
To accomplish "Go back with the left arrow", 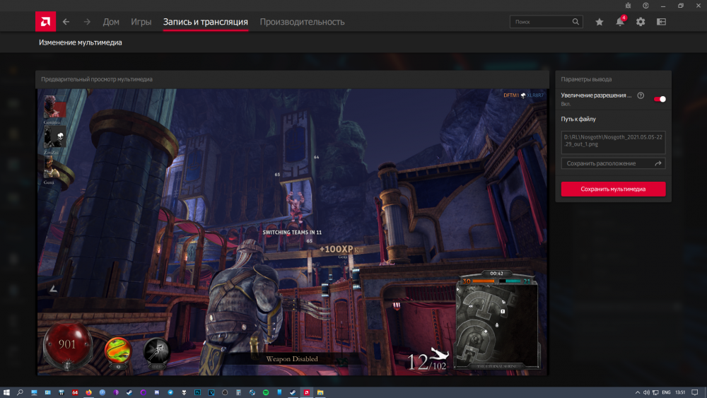I will (66, 22).
